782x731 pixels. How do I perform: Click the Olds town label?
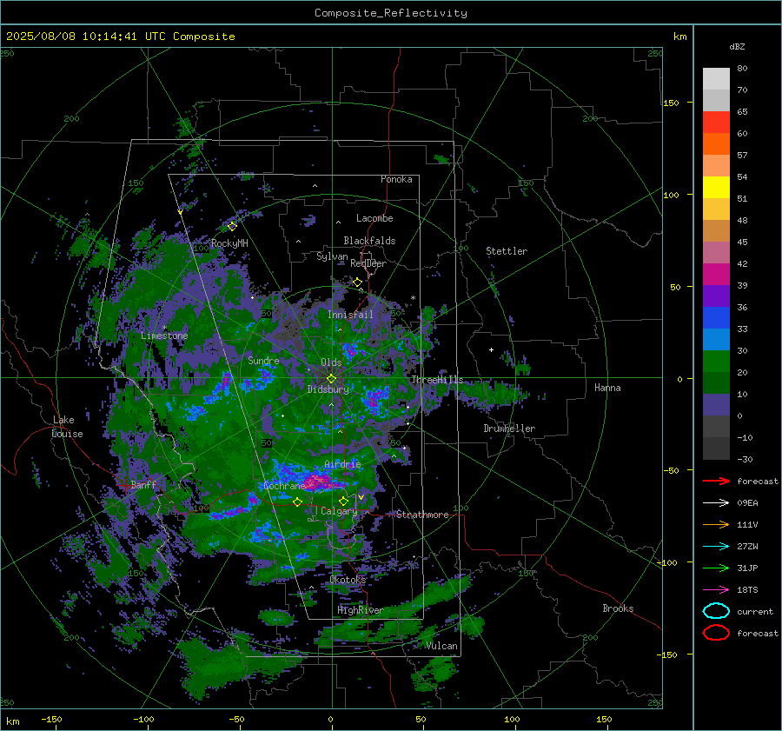331,362
